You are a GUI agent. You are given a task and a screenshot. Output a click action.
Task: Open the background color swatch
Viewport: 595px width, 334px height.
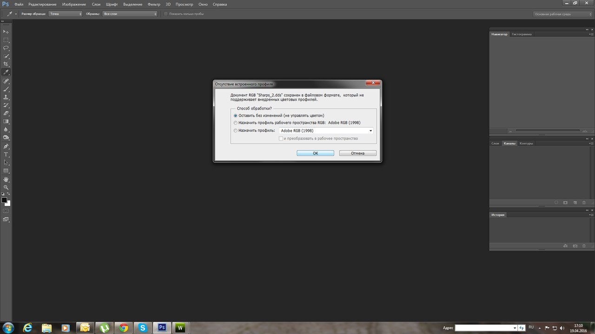coord(8,204)
